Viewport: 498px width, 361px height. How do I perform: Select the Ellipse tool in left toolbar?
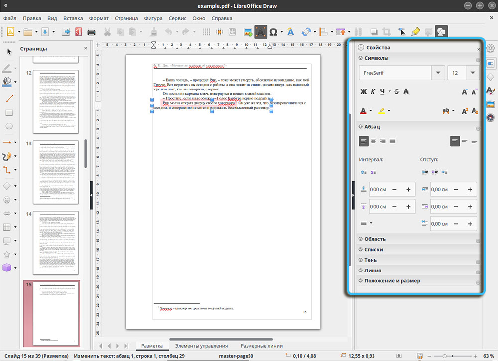(x=9, y=126)
